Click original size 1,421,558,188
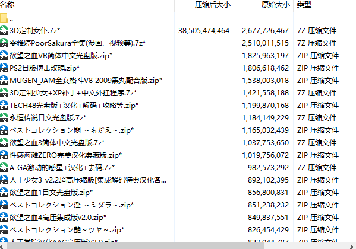356x249 pixels. (x=265, y=93)
